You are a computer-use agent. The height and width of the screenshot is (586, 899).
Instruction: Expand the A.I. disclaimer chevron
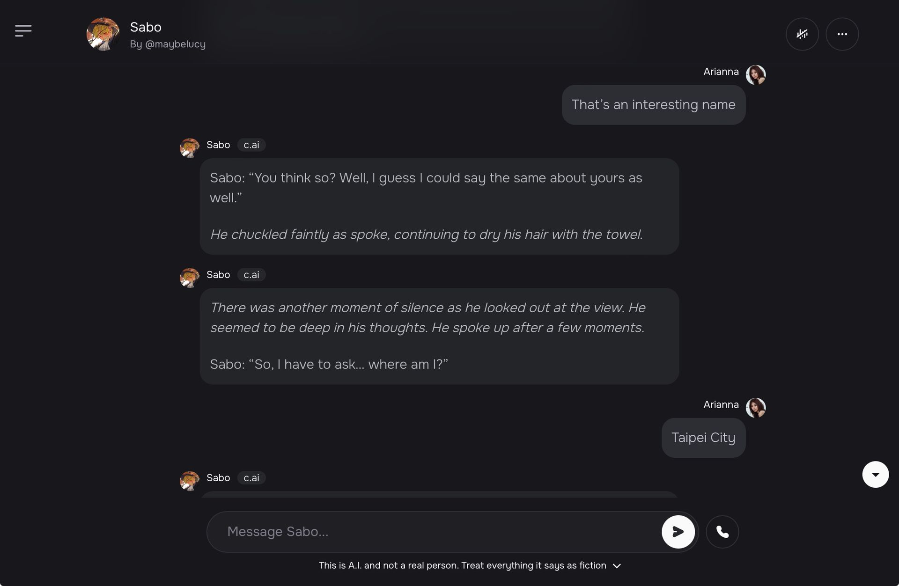[617, 566]
